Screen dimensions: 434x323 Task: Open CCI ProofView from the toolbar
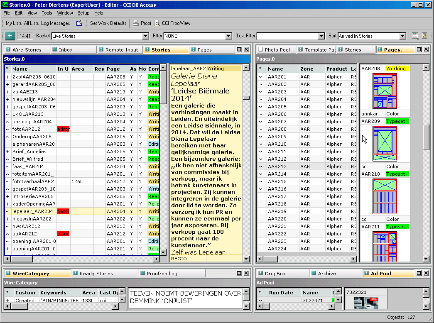pyautogui.click(x=172, y=23)
